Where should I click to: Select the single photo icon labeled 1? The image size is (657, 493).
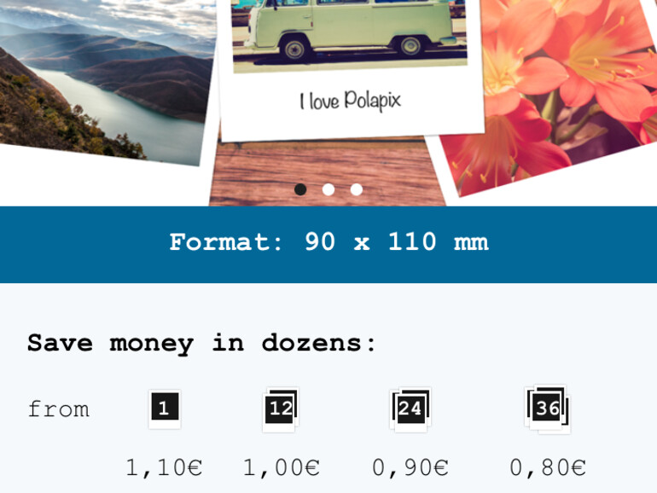(164, 409)
